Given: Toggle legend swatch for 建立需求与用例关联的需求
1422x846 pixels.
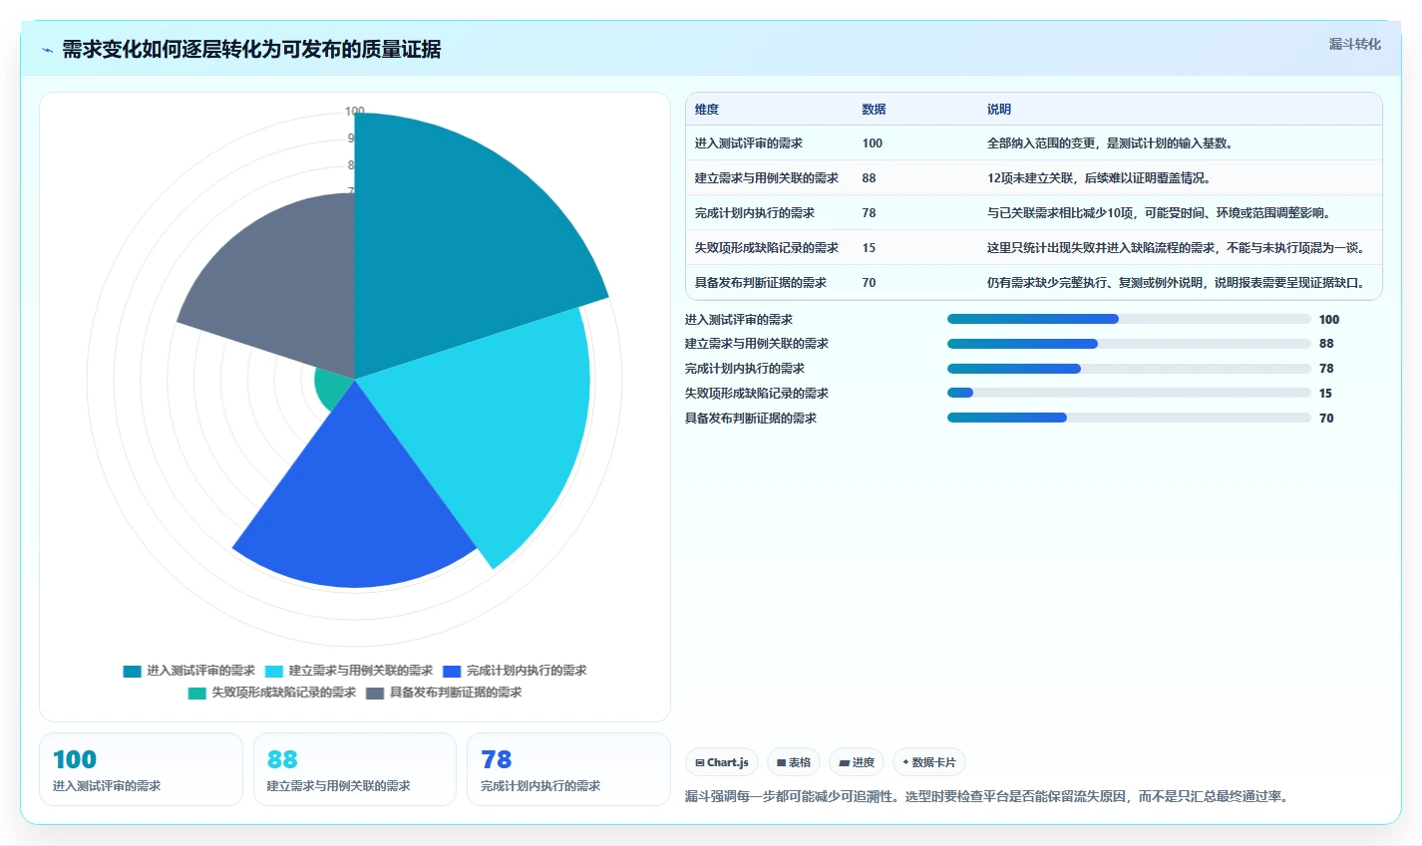Looking at the screenshot, I should pos(274,671).
